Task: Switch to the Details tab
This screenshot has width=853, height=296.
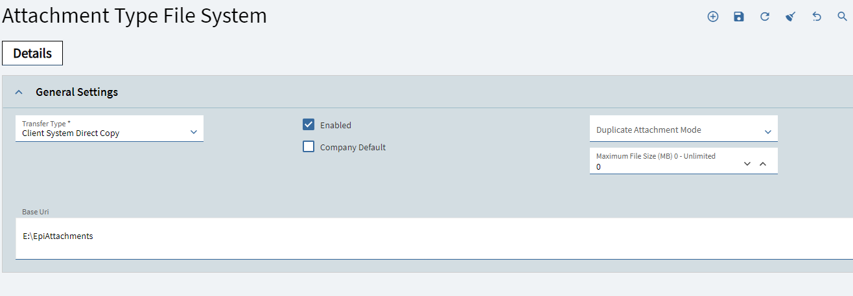Action: (x=32, y=53)
